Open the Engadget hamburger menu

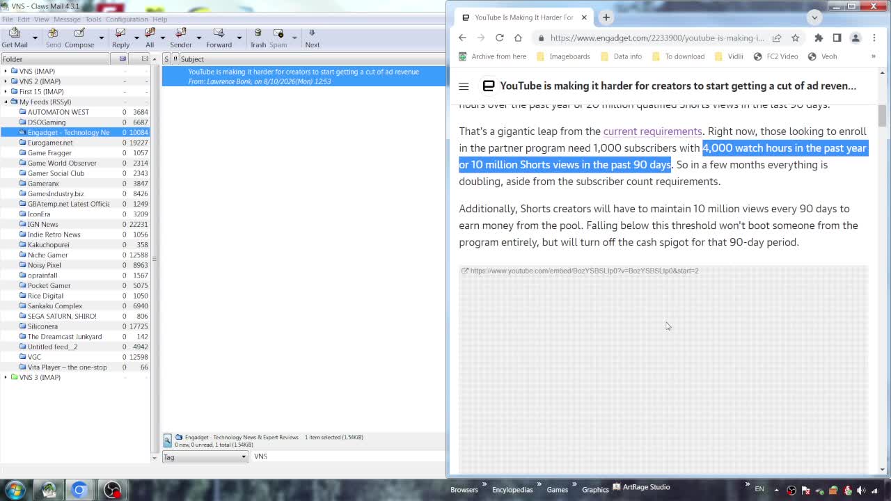point(464,86)
